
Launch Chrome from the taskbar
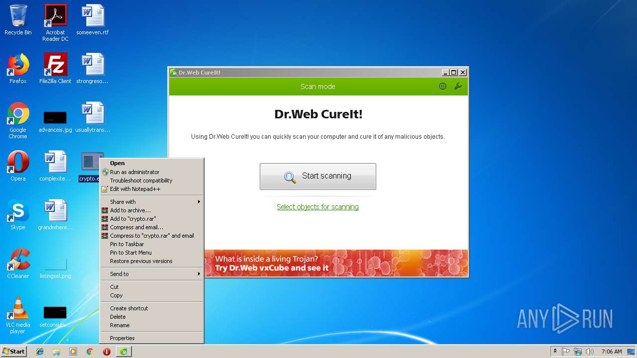90,352
